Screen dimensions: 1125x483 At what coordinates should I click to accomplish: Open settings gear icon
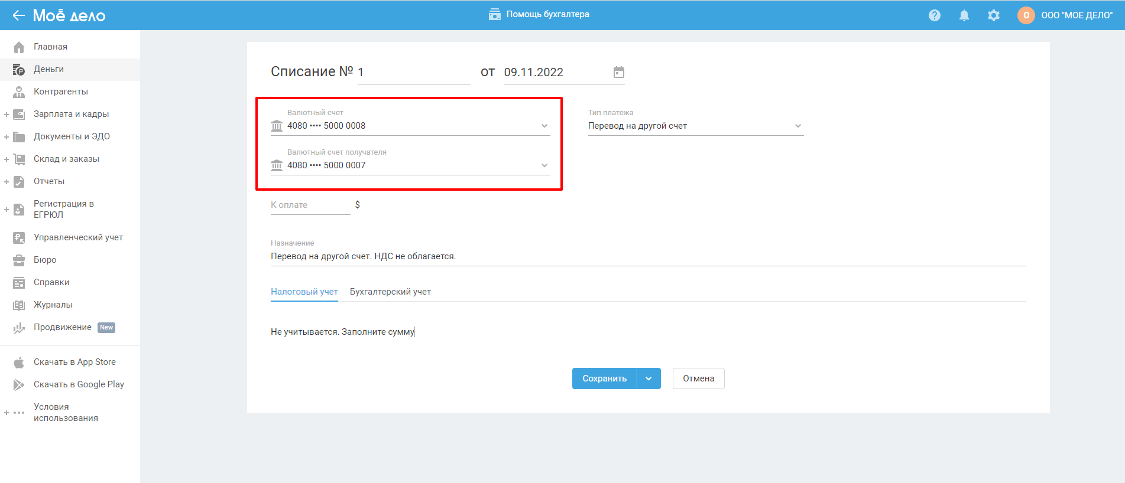[994, 15]
